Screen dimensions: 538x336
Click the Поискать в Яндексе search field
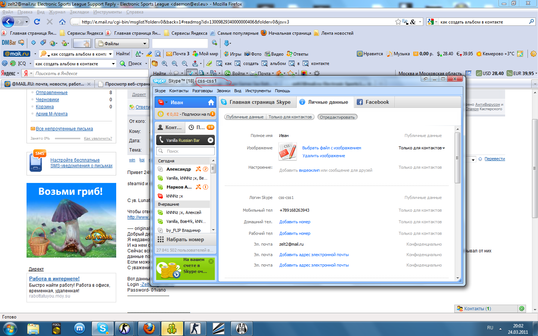[91, 74]
